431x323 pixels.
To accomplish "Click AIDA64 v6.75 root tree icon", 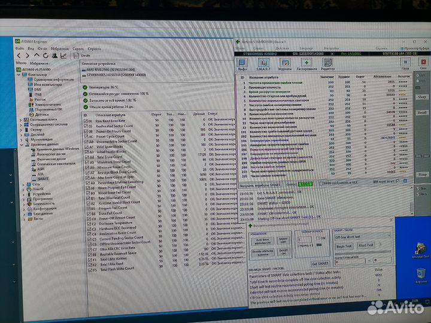I will (x=19, y=69).
